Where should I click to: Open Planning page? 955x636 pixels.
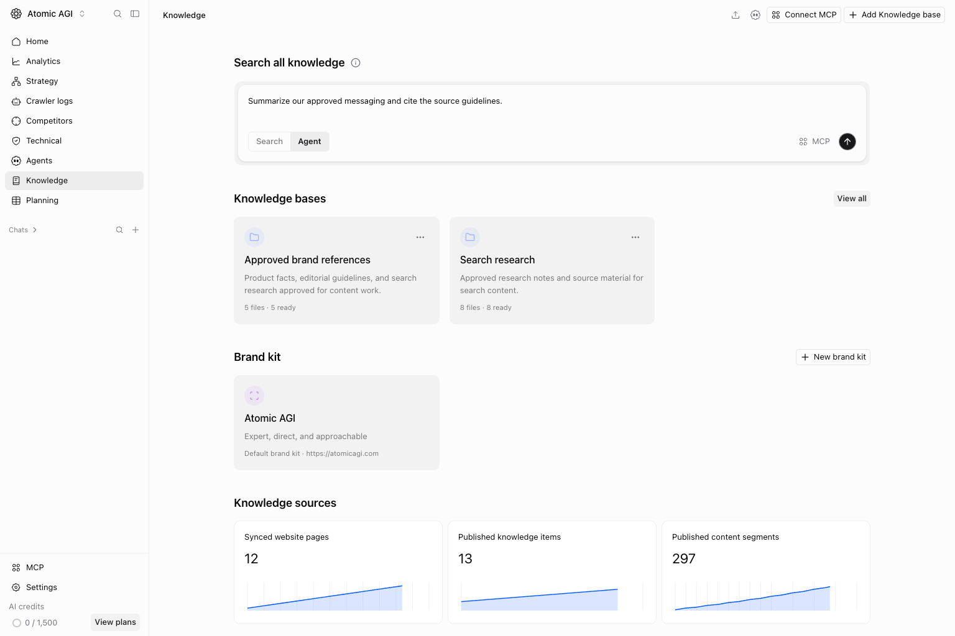(x=74, y=201)
